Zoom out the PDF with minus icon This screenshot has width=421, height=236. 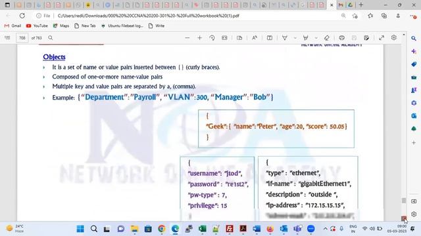pos(187,38)
